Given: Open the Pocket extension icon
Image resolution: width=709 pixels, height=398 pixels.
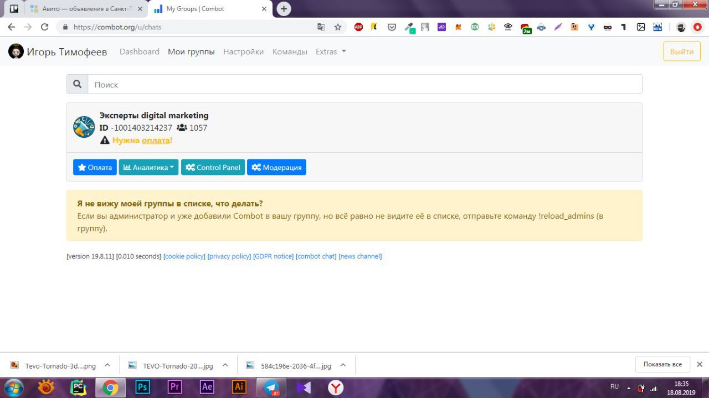Looking at the screenshot, I should 392,27.
